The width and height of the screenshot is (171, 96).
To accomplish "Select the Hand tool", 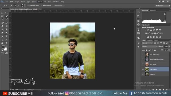I will (2, 43).
